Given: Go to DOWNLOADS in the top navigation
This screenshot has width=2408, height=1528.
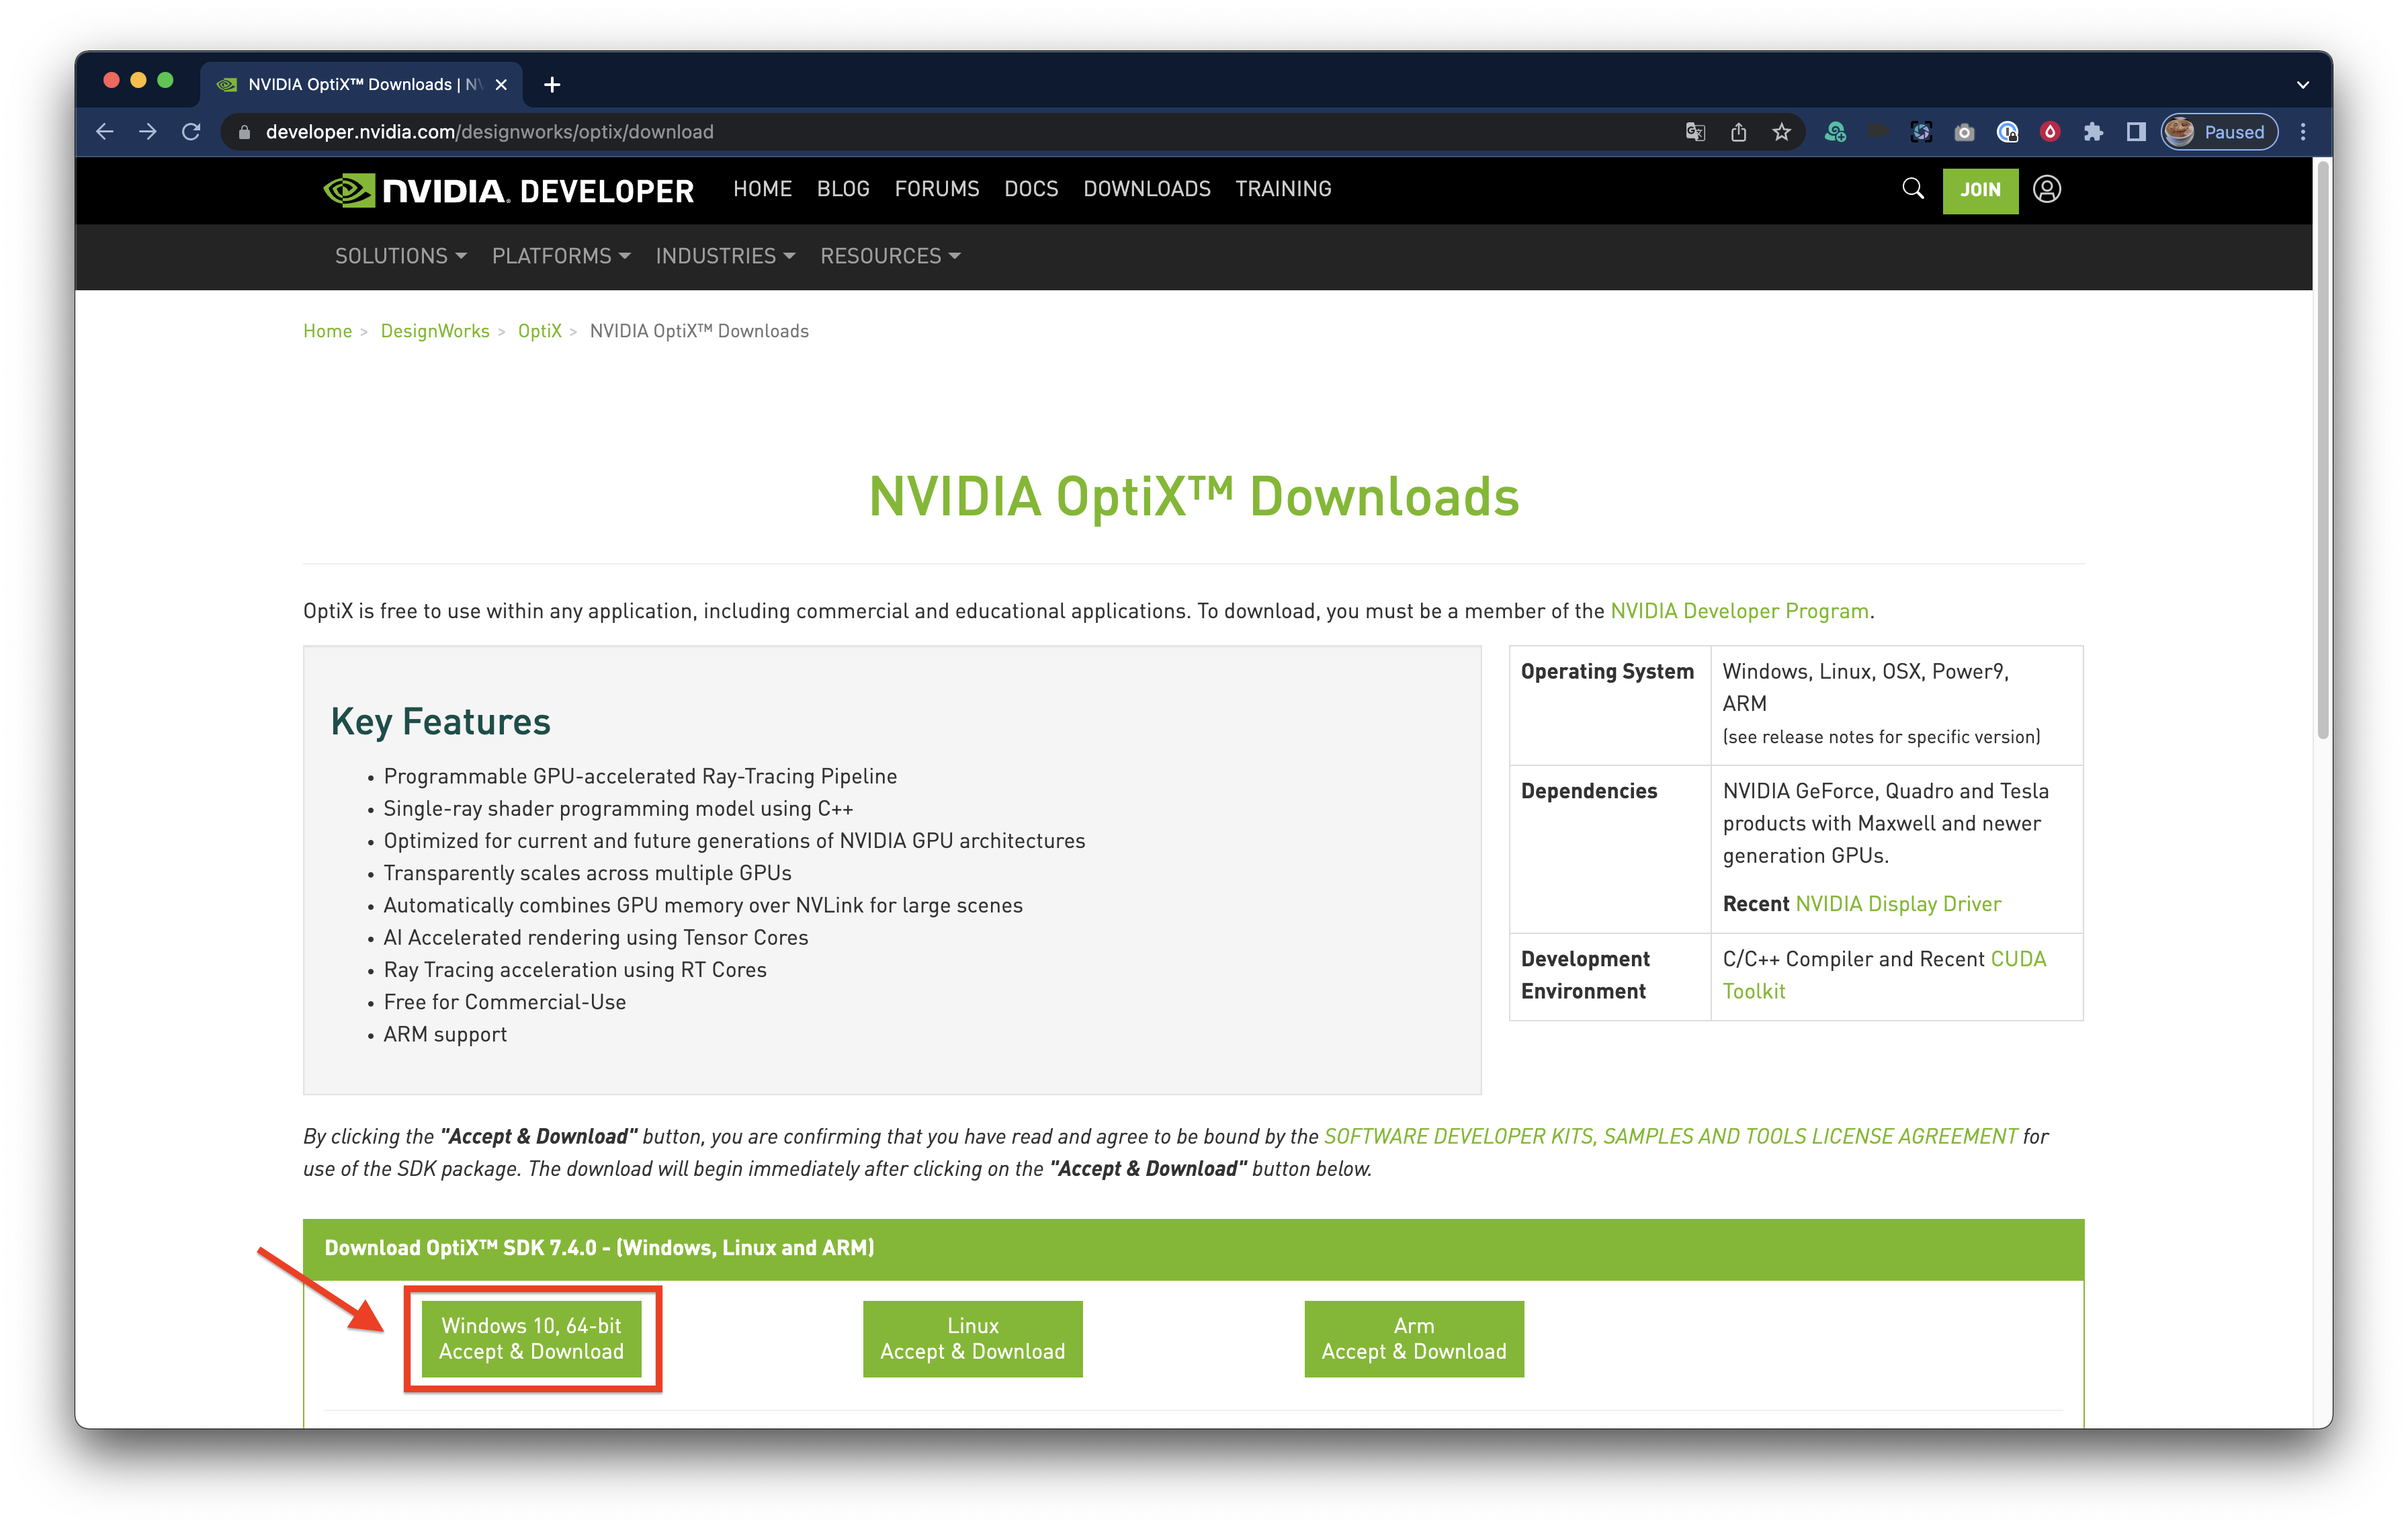Looking at the screenshot, I should [1146, 189].
